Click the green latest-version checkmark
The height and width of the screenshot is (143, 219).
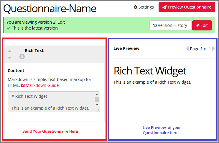9,28
